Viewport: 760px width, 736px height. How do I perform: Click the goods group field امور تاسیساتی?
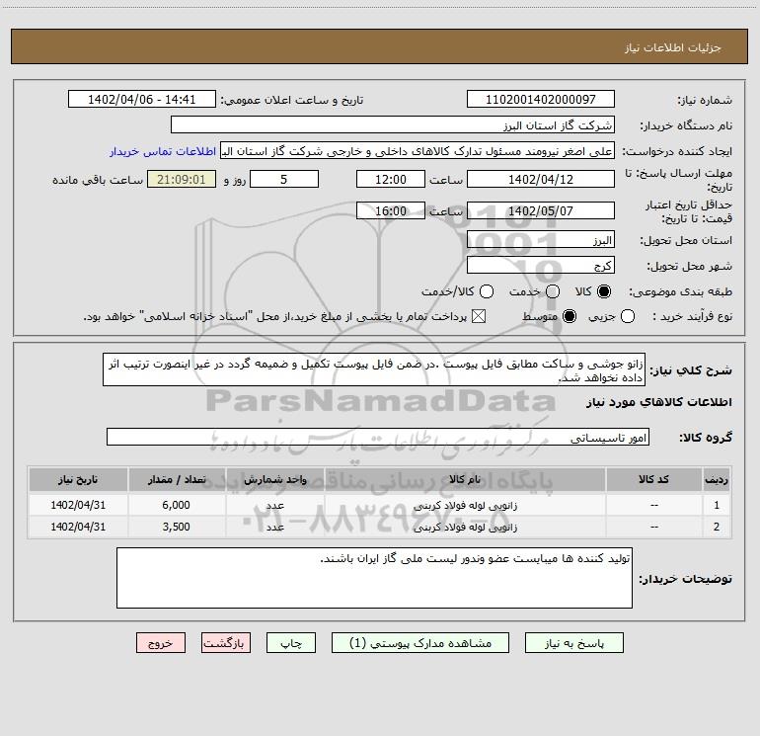378,437
